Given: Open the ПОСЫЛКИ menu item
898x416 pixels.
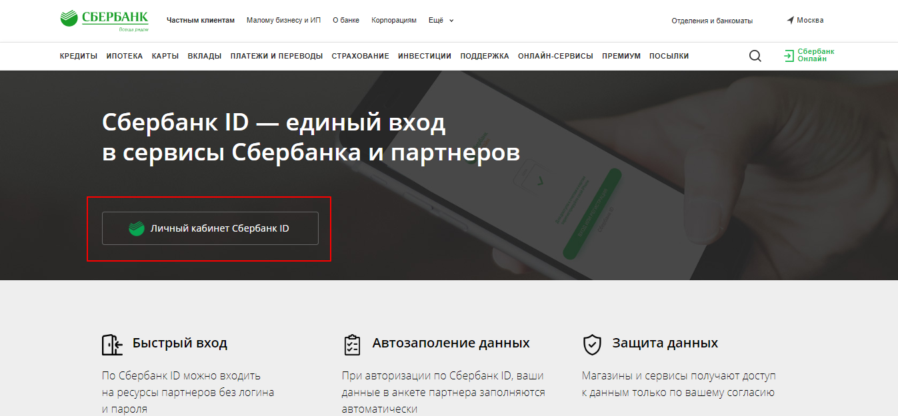Looking at the screenshot, I should coord(669,56).
